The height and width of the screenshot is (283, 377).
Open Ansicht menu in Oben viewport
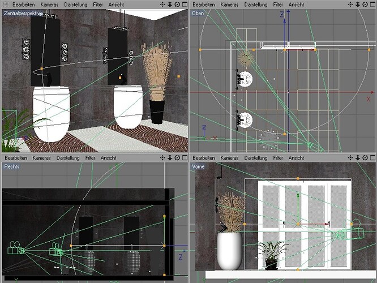pos(296,5)
